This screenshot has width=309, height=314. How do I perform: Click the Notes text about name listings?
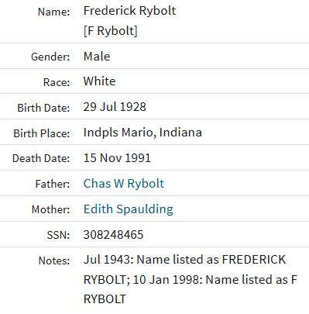click(191, 279)
